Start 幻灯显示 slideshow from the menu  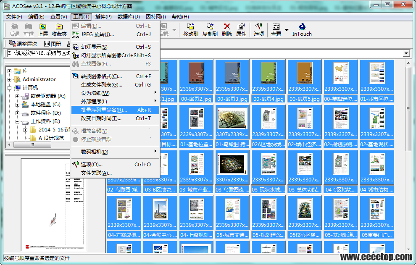coord(115,47)
